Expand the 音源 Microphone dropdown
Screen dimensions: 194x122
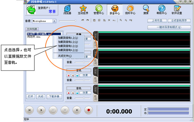(x=54, y=21)
